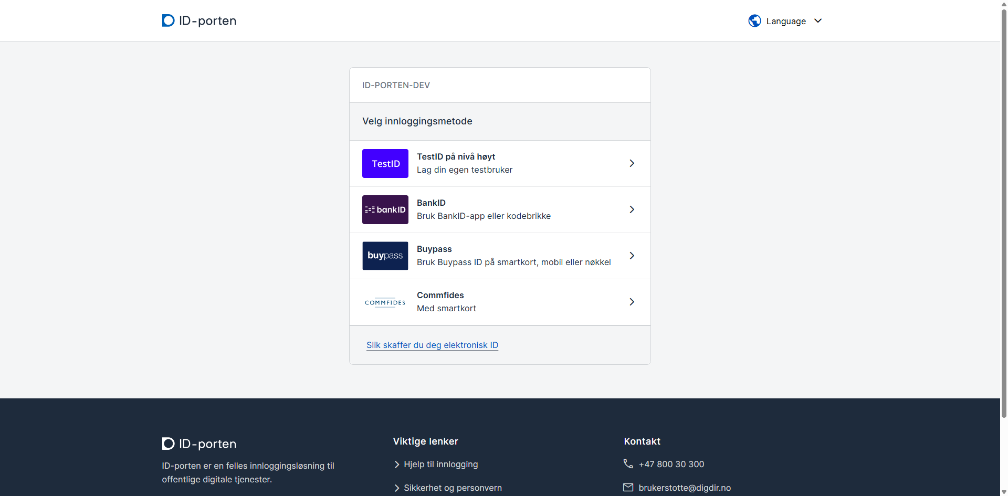Open the 'Sikkerhet og personvern' footer link
This screenshot has height=496, width=1008.
453,488
